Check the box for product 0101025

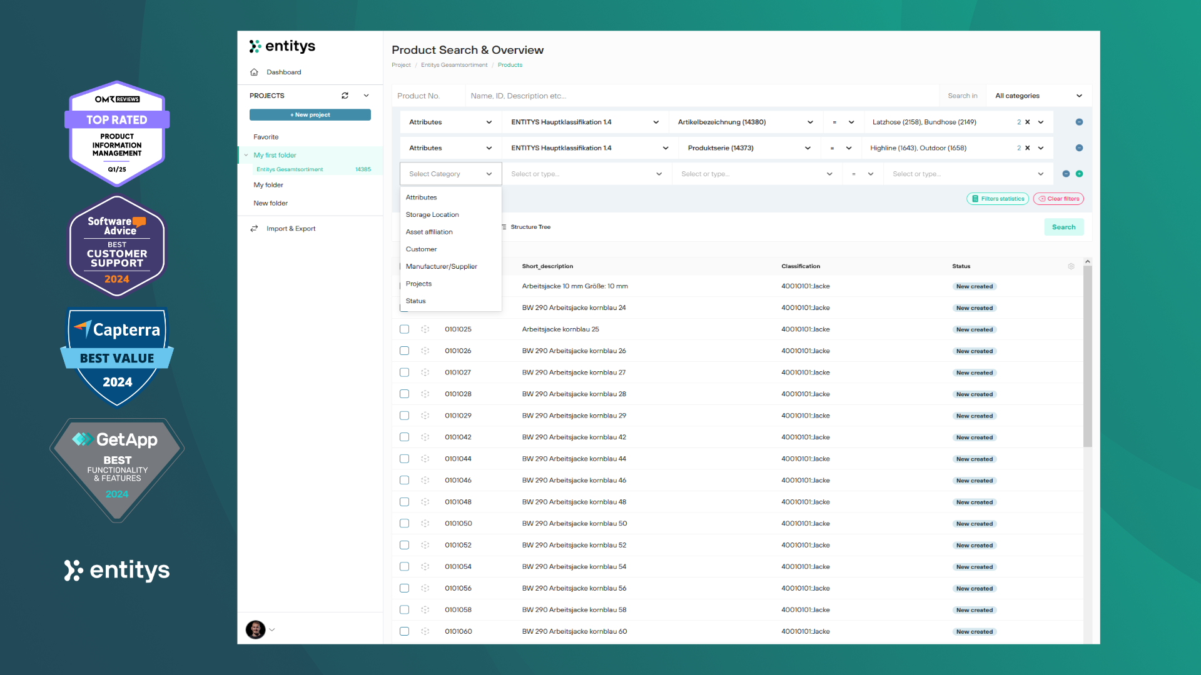point(404,329)
